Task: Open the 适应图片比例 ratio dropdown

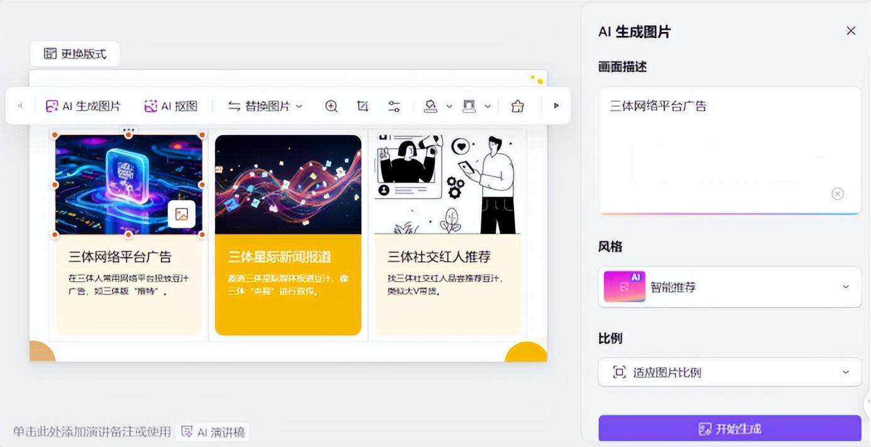Action: (x=729, y=372)
